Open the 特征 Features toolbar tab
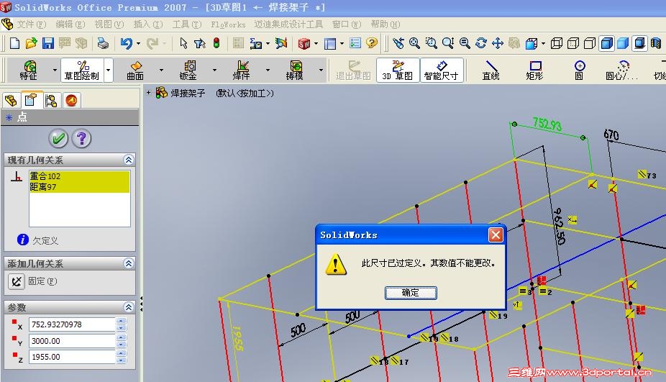Image resolution: width=666 pixels, height=382 pixels. 29,70
